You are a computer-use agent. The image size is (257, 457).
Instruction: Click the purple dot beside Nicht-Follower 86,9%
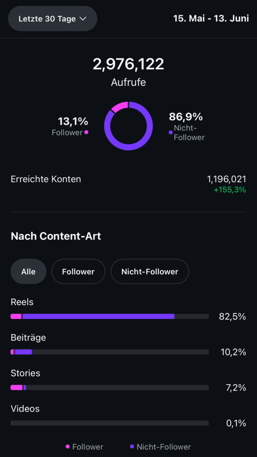tap(171, 133)
